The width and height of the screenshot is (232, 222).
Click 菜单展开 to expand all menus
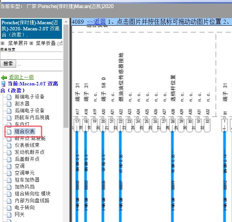tap(18, 43)
